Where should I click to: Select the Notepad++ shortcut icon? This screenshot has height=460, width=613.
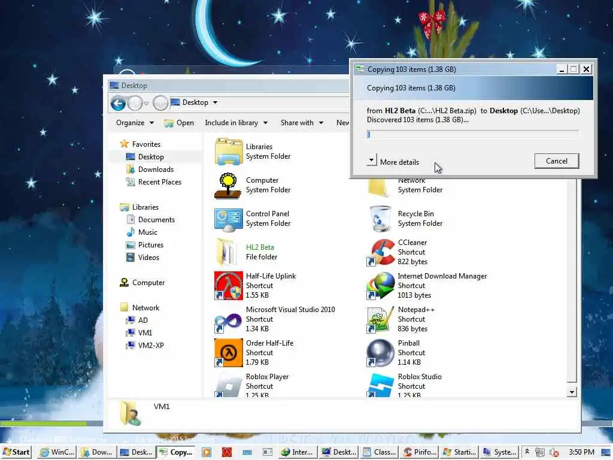[x=380, y=320]
